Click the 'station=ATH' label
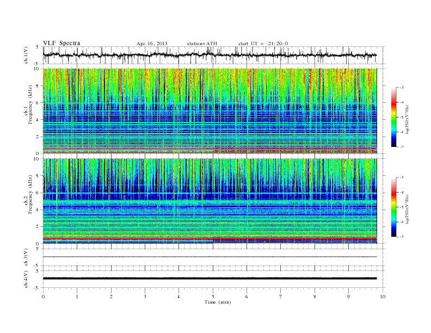The height and width of the screenshot is (333, 431). pos(202,44)
